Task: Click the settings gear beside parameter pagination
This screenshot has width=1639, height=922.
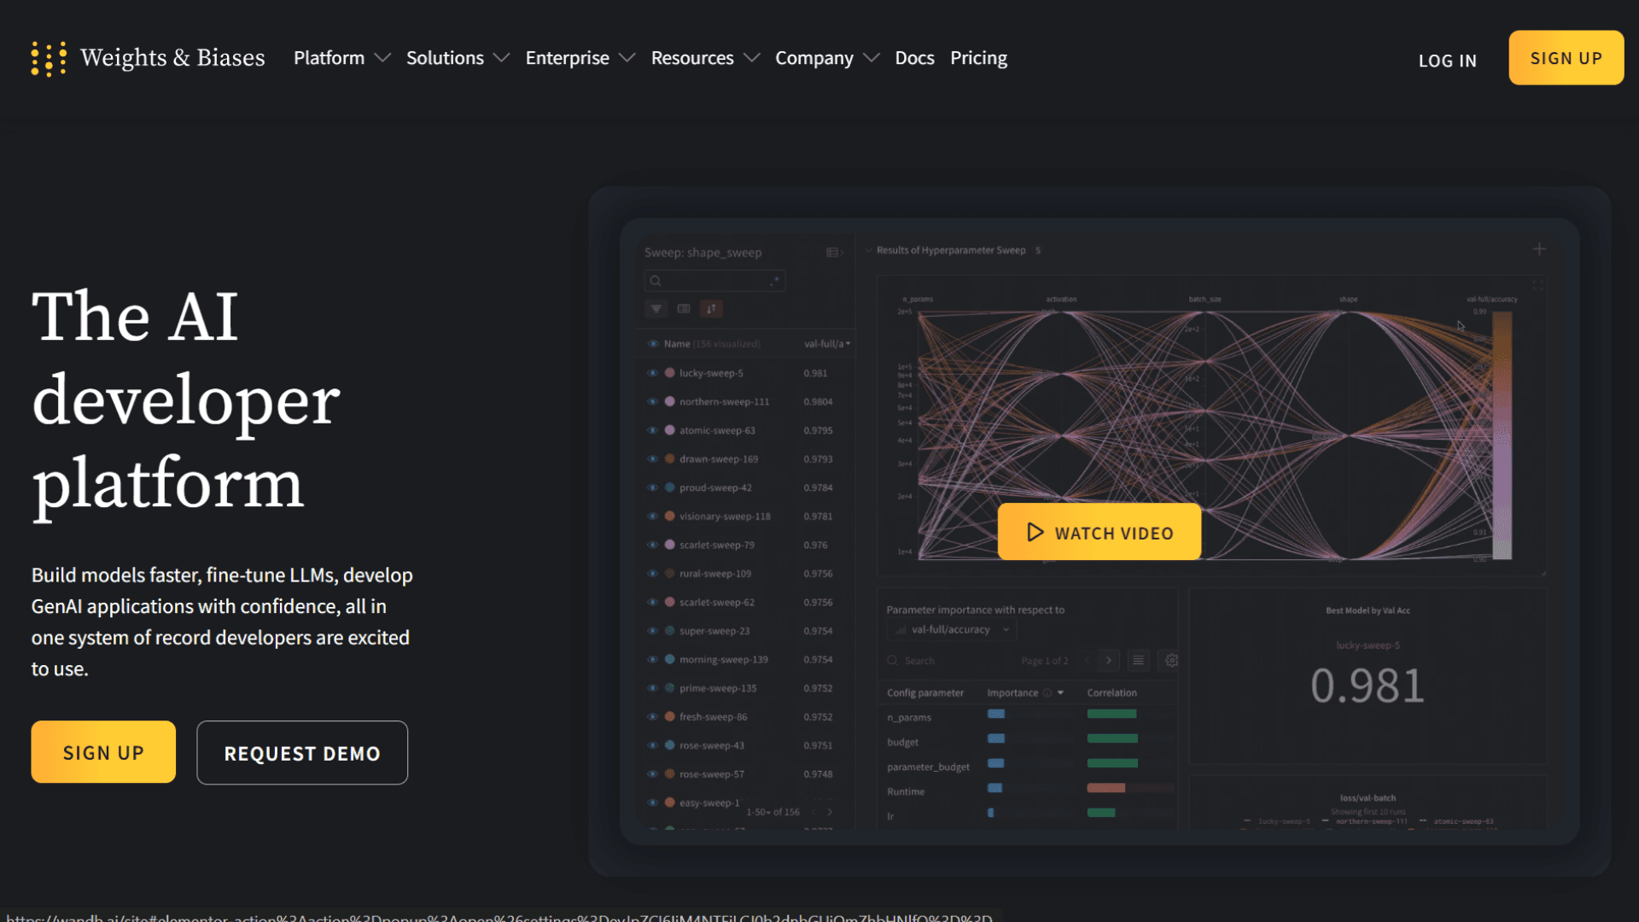Action: [x=1171, y=660]
